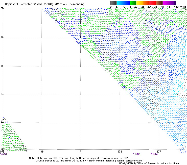Click the gray 0–5 knots color bar segment
187x165 pixels.
(113, 3)
